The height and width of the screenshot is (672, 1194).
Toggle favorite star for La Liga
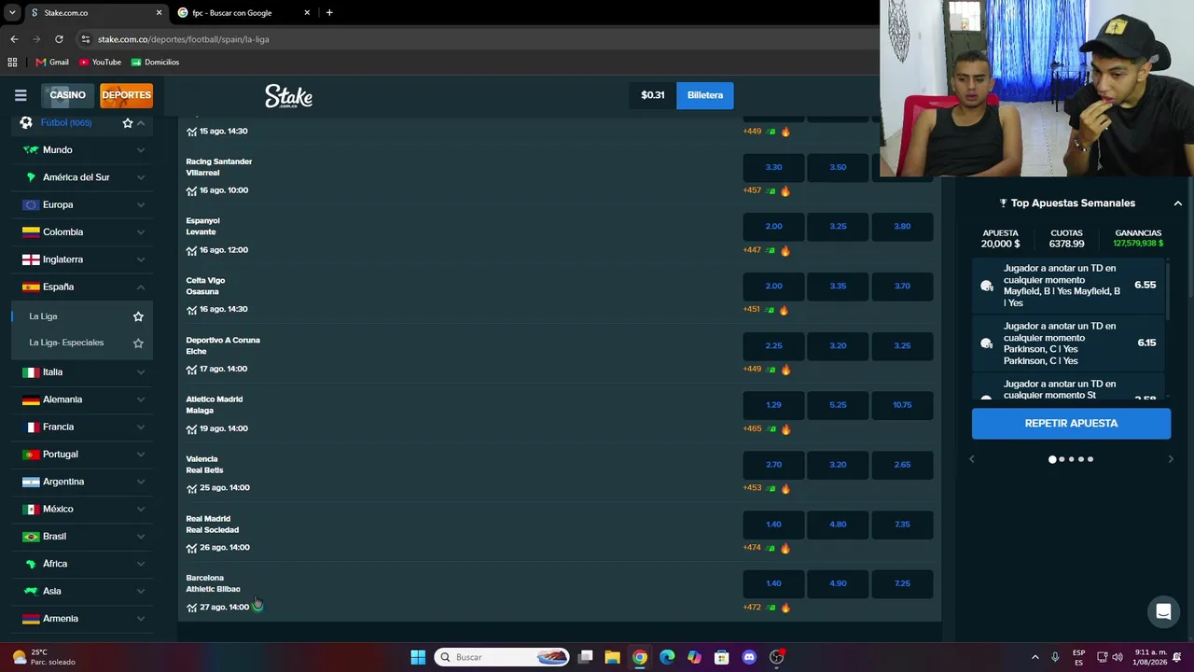pos(138,316)
